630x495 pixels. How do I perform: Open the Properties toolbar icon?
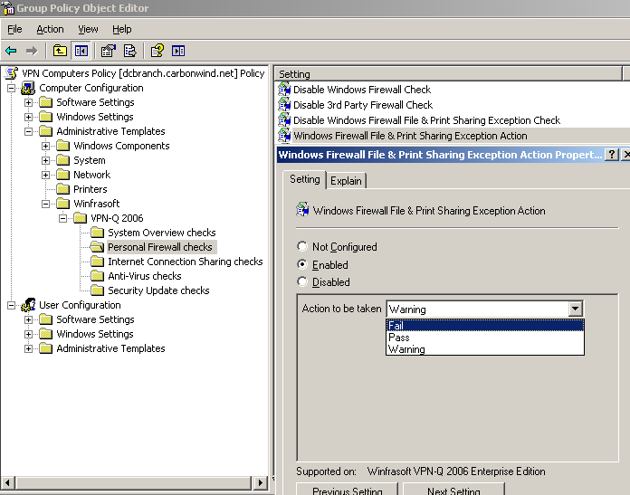coord(108,51)
